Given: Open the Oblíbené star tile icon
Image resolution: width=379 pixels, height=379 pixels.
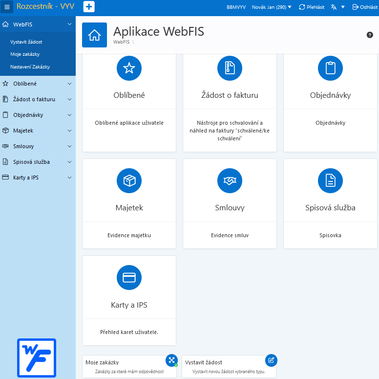Looking at the screenshot, I should pos(129,68).
